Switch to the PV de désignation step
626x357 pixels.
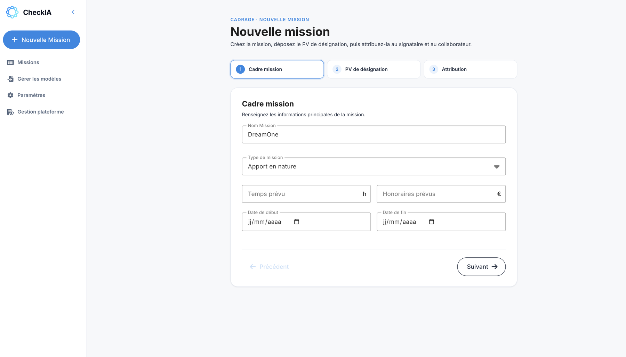point(374,69)
